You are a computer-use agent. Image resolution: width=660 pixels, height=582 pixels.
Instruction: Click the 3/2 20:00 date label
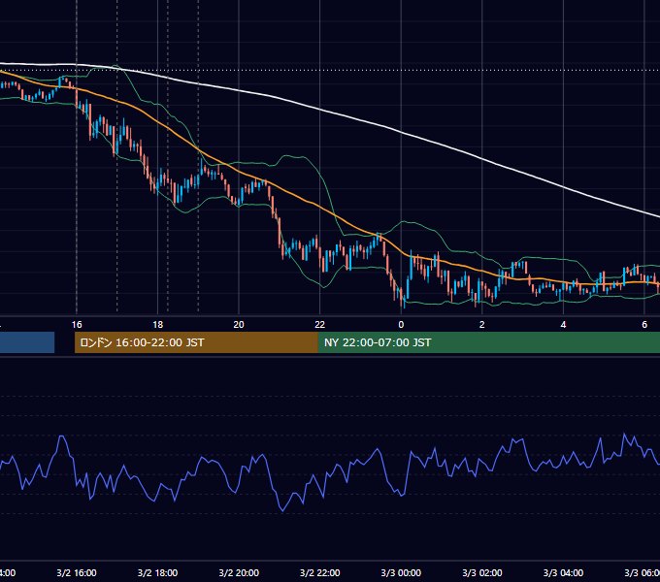239,573
